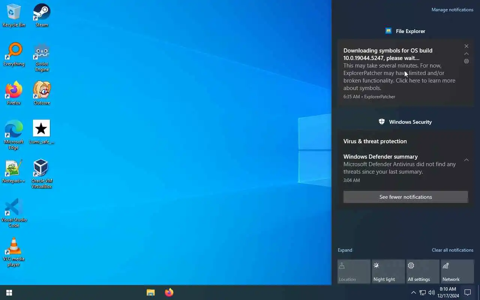Viewport: 480px width, 300px height.
Task: Select the Lumi_safe star icon
Action: coord(42,132)
